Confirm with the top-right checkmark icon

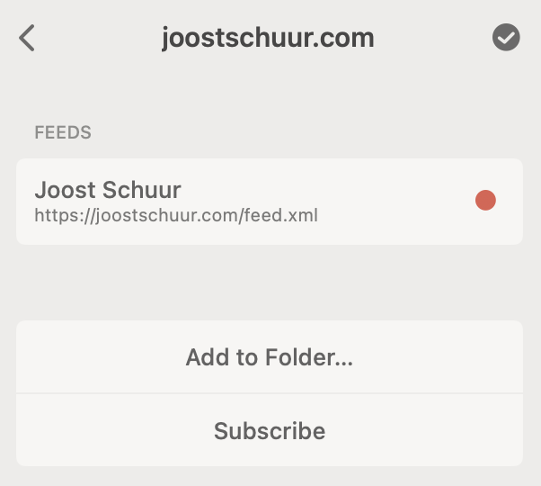pos(506,38)
